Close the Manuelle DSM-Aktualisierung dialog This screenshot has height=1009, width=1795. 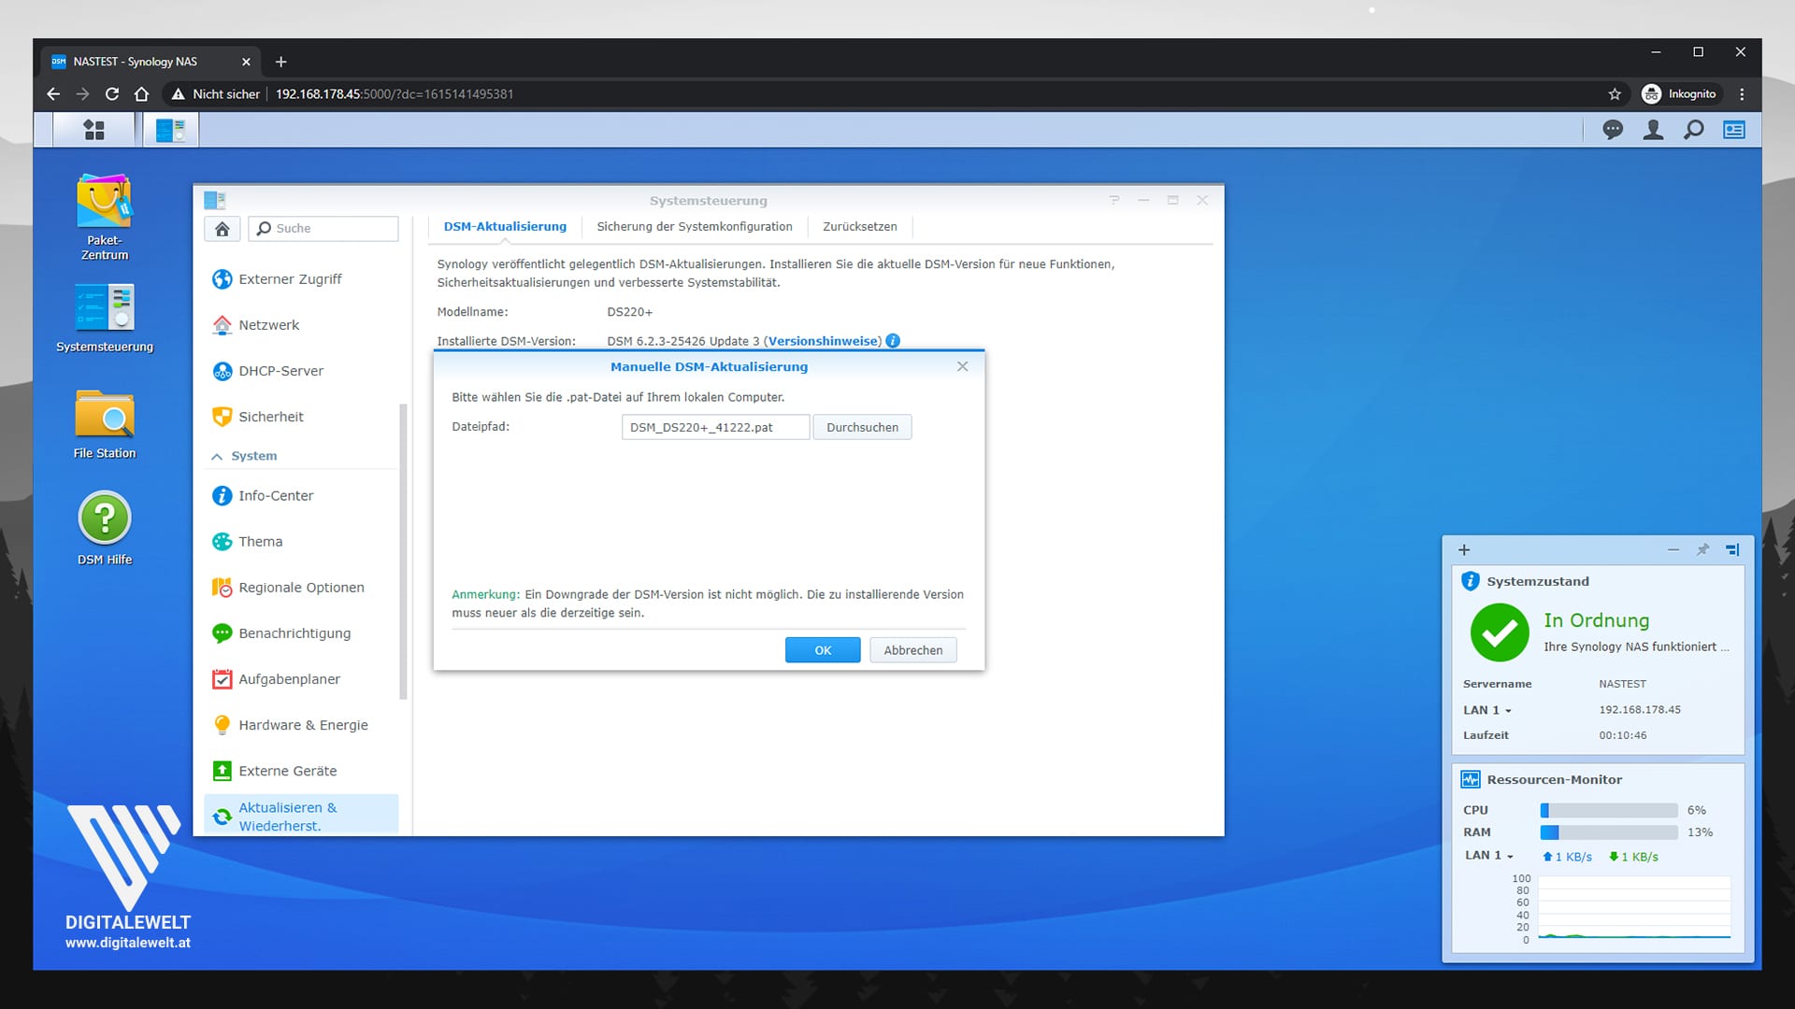click(x=963, y=366)
